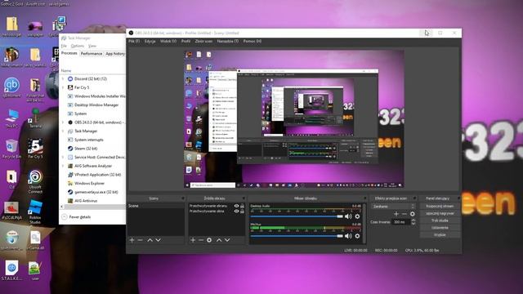
Task: Open the Profil menu in OBS
Action: (186, 42)
